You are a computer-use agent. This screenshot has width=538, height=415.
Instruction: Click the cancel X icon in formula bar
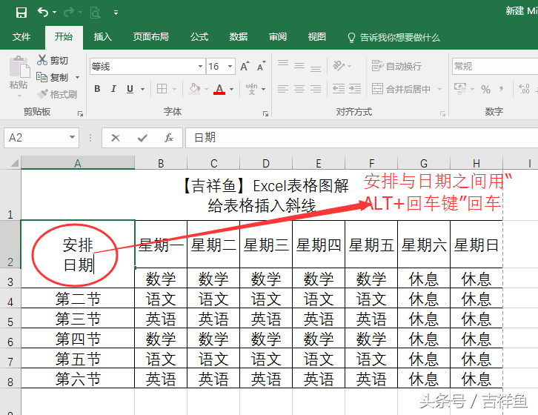(x=116, y=138)
